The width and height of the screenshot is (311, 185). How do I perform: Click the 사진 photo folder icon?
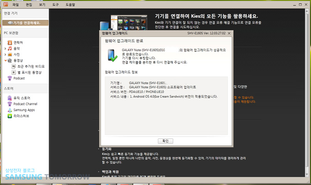pyautogui.click(x=10, y=54)
